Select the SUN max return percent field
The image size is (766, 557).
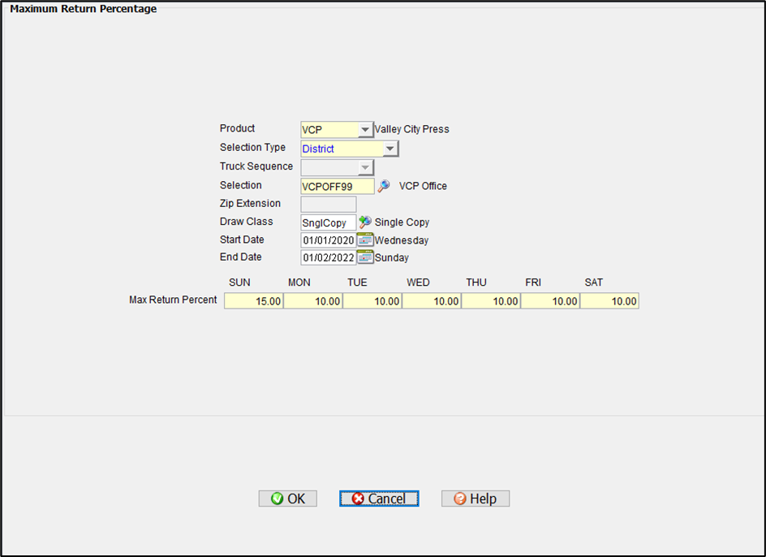(x=254, y=301)
